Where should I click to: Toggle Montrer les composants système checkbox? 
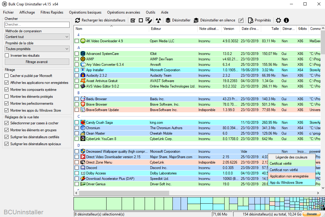pos(7,90)
